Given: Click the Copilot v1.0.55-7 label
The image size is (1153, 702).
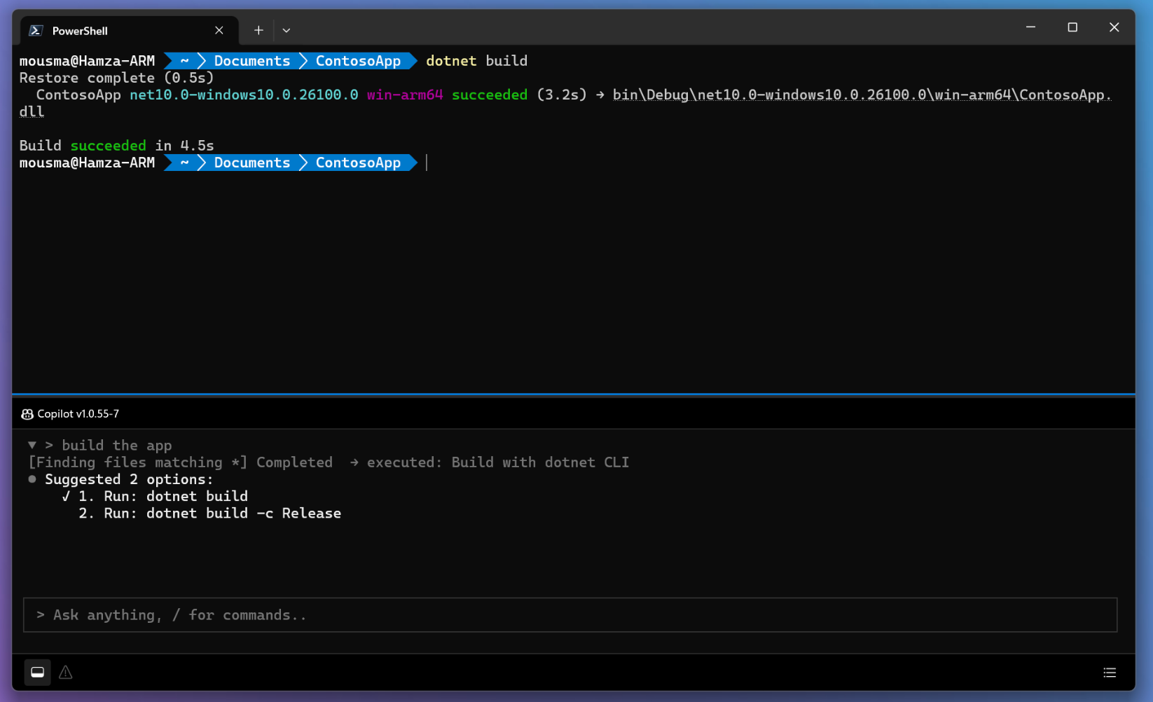Looking at the screenshot, I should tap(78, 414).
